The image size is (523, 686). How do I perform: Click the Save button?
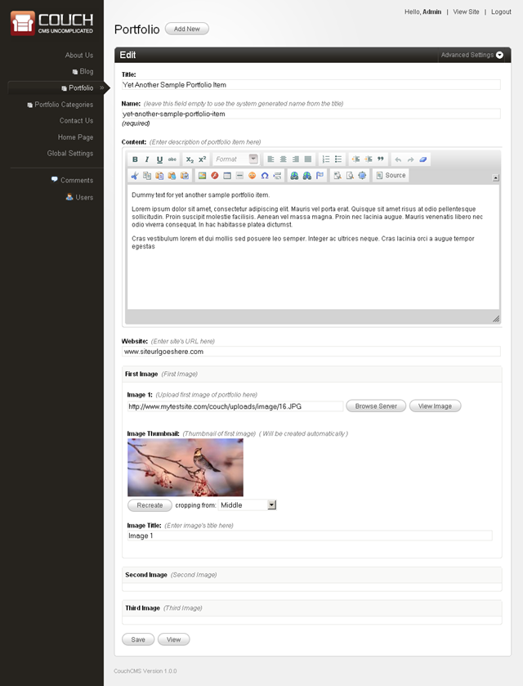138,639
